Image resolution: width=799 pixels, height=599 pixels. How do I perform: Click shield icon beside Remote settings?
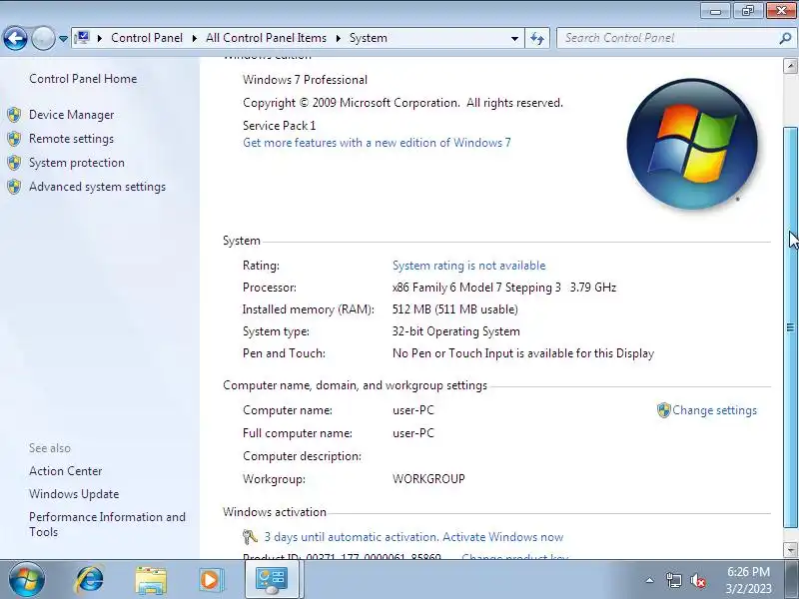tap(14, 139)
